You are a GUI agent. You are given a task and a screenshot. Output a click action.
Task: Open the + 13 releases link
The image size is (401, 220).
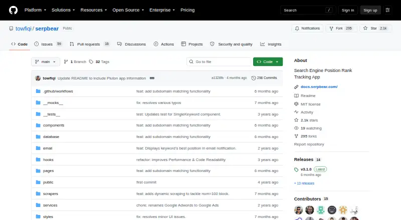[x=304, y=183]
